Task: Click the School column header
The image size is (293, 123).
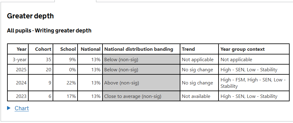Action: click(x=68, y=49)
